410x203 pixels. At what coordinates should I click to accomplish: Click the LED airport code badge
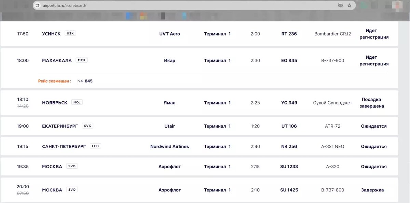point(95,146)
